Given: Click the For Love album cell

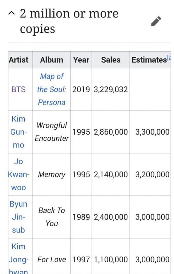Looking at the screenshot, I should (52, 259).
